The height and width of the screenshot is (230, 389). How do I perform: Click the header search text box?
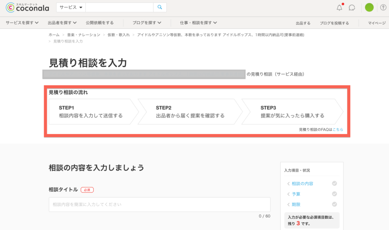coord(119,7)
